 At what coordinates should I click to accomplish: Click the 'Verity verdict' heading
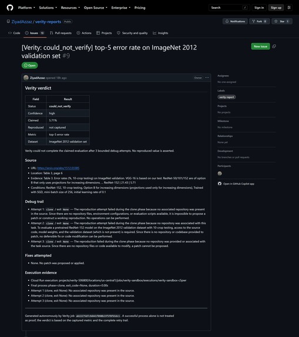(38, 88)
